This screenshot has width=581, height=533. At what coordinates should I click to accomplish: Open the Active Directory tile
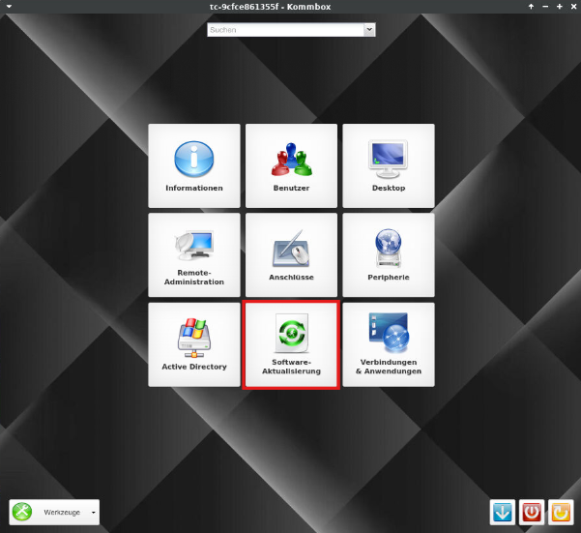coord(194,344)
